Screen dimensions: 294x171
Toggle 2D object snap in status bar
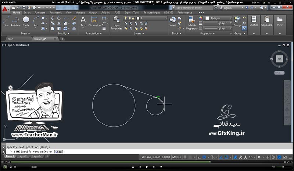pyautogui.click(x=226, y=157)
